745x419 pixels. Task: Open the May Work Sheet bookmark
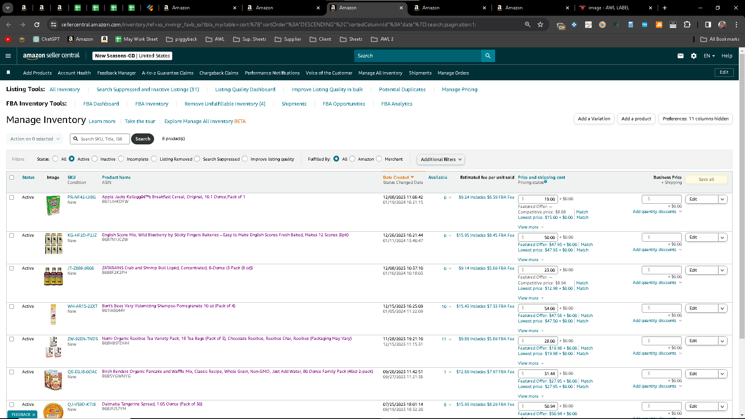point(137,39)
